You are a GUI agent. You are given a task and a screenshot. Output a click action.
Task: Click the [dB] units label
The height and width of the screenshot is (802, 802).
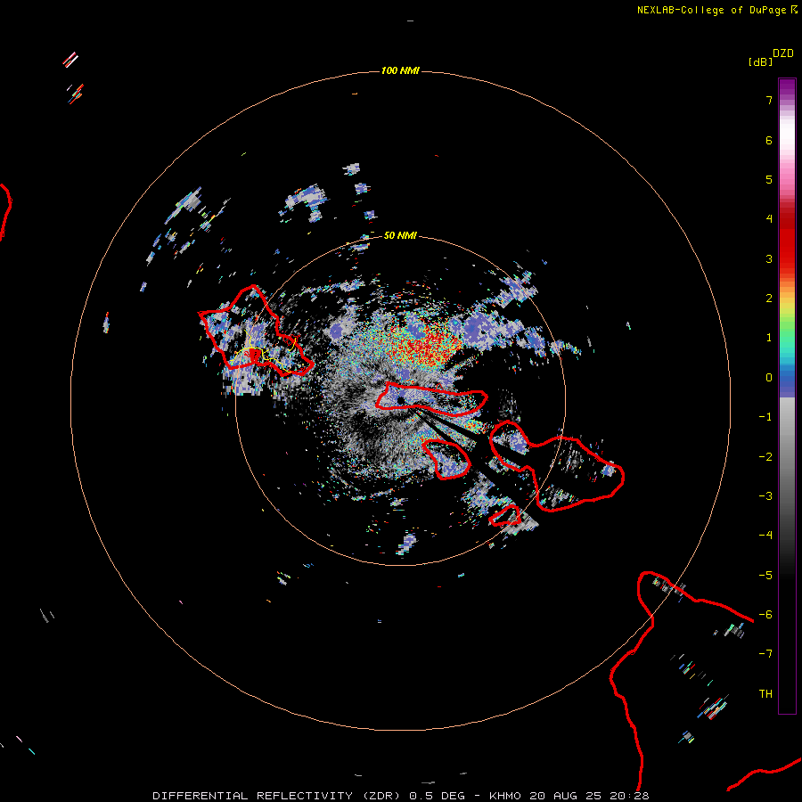760,61
